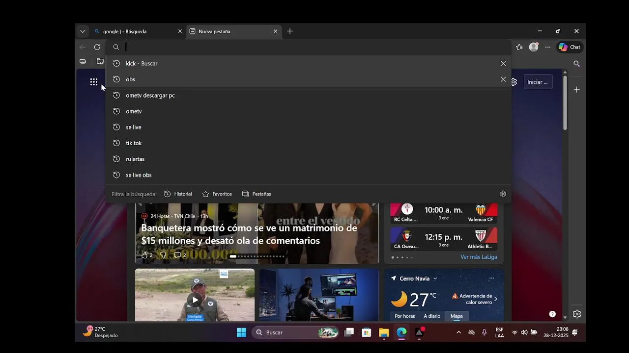The width and height of the screenshot is (629, 353).
Task: Open Microsoft Store from taskbar
Action: click(x=366, y=332)
